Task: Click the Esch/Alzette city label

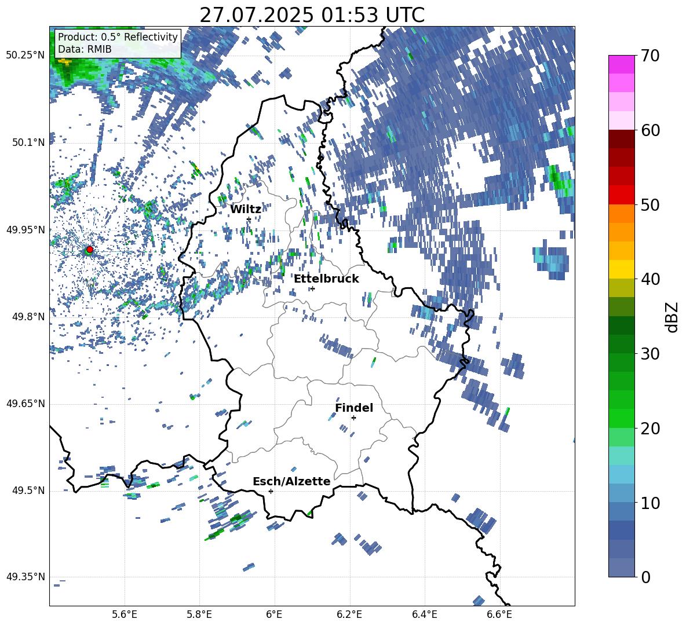Action: click(291, 482)
